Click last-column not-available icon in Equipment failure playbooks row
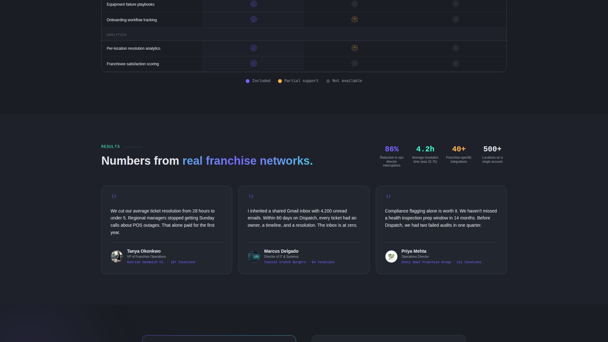 (x=456, y=4)
